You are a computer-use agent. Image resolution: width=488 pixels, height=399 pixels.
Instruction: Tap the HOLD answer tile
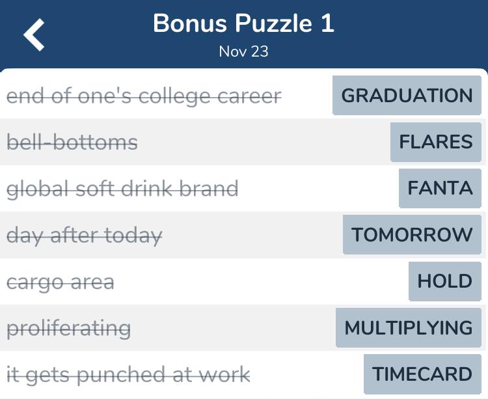click(445, 281)
